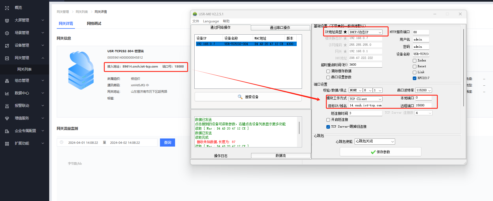Image resolution: width=493 pixels, height=201 pixels.
Task: Open the stop bits dropdown showing 1
Action: [x=378, y=90]
